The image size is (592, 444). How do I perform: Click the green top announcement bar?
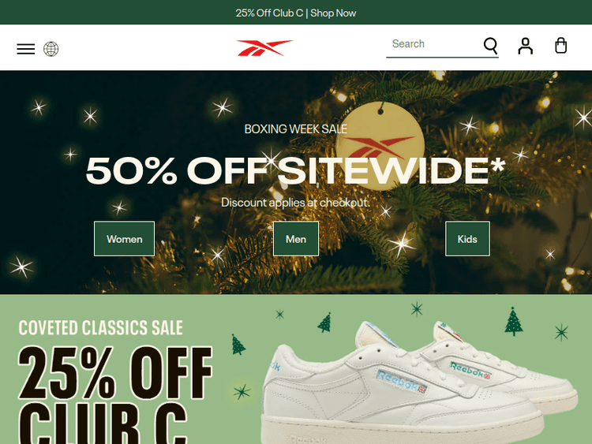[296, 13]
